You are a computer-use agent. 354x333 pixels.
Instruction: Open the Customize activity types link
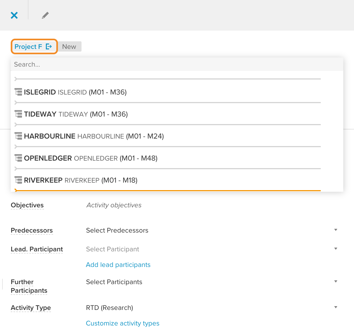coord(123,323)
